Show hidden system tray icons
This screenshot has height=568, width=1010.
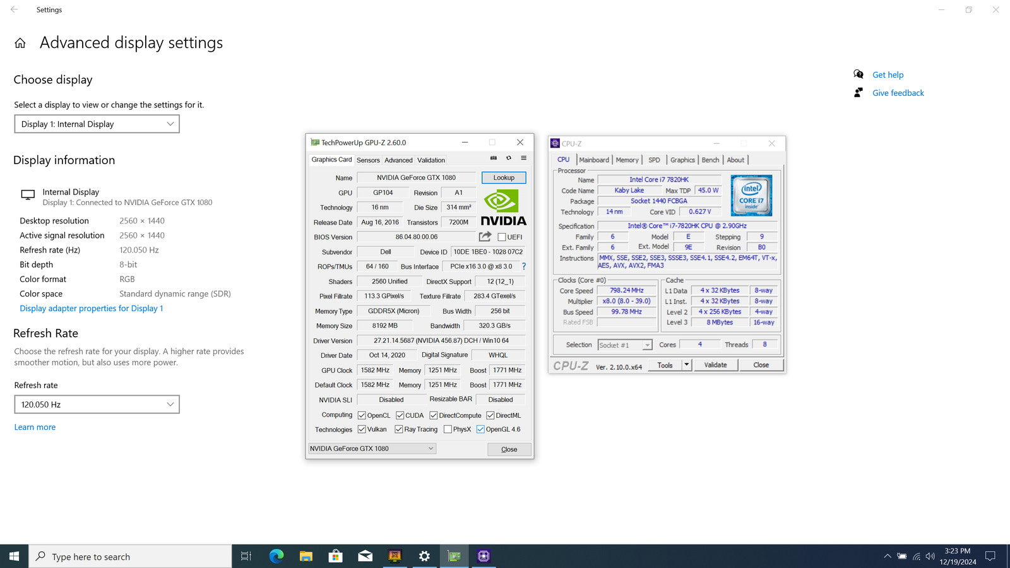coord(887,556)
